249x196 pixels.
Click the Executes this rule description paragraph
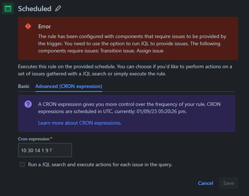click(125, 70)
